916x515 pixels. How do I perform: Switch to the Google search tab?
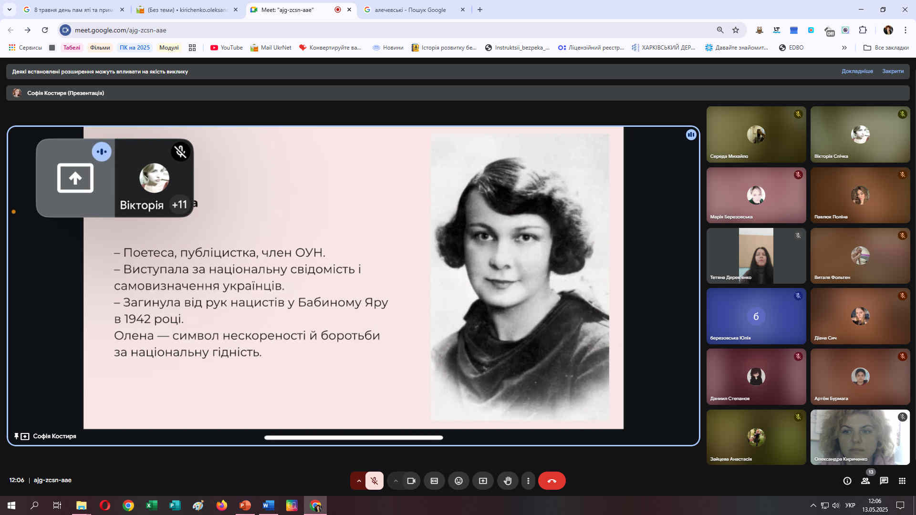pyautogui.click(x=410, y=10)
